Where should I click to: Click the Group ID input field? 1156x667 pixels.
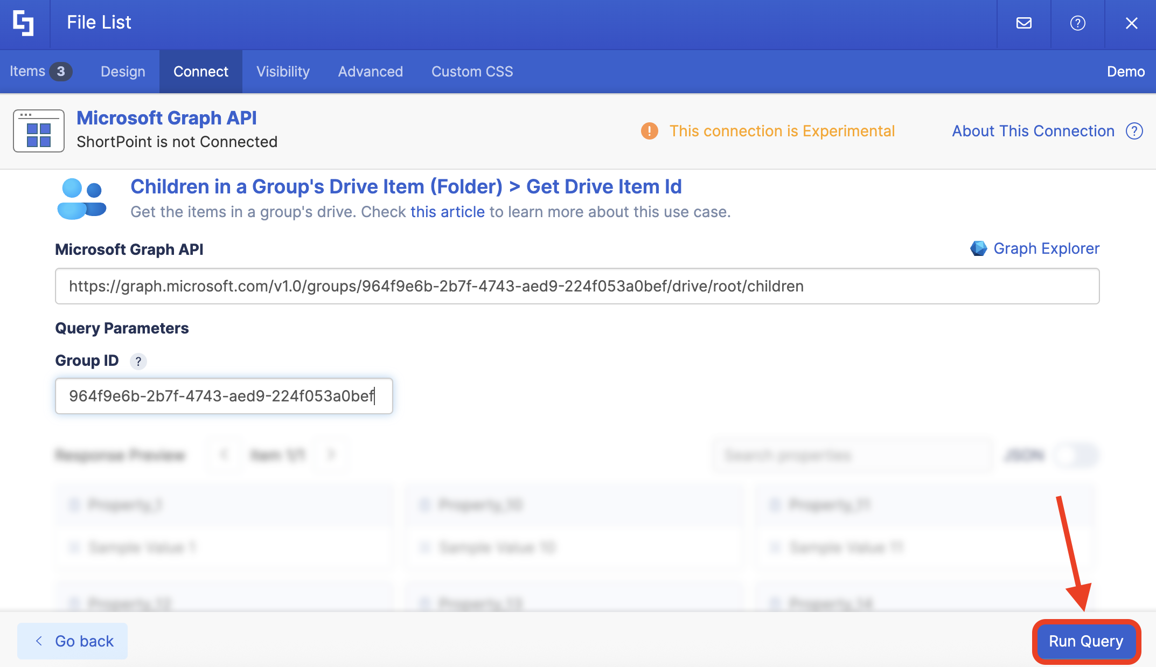(x=224, y=396)
